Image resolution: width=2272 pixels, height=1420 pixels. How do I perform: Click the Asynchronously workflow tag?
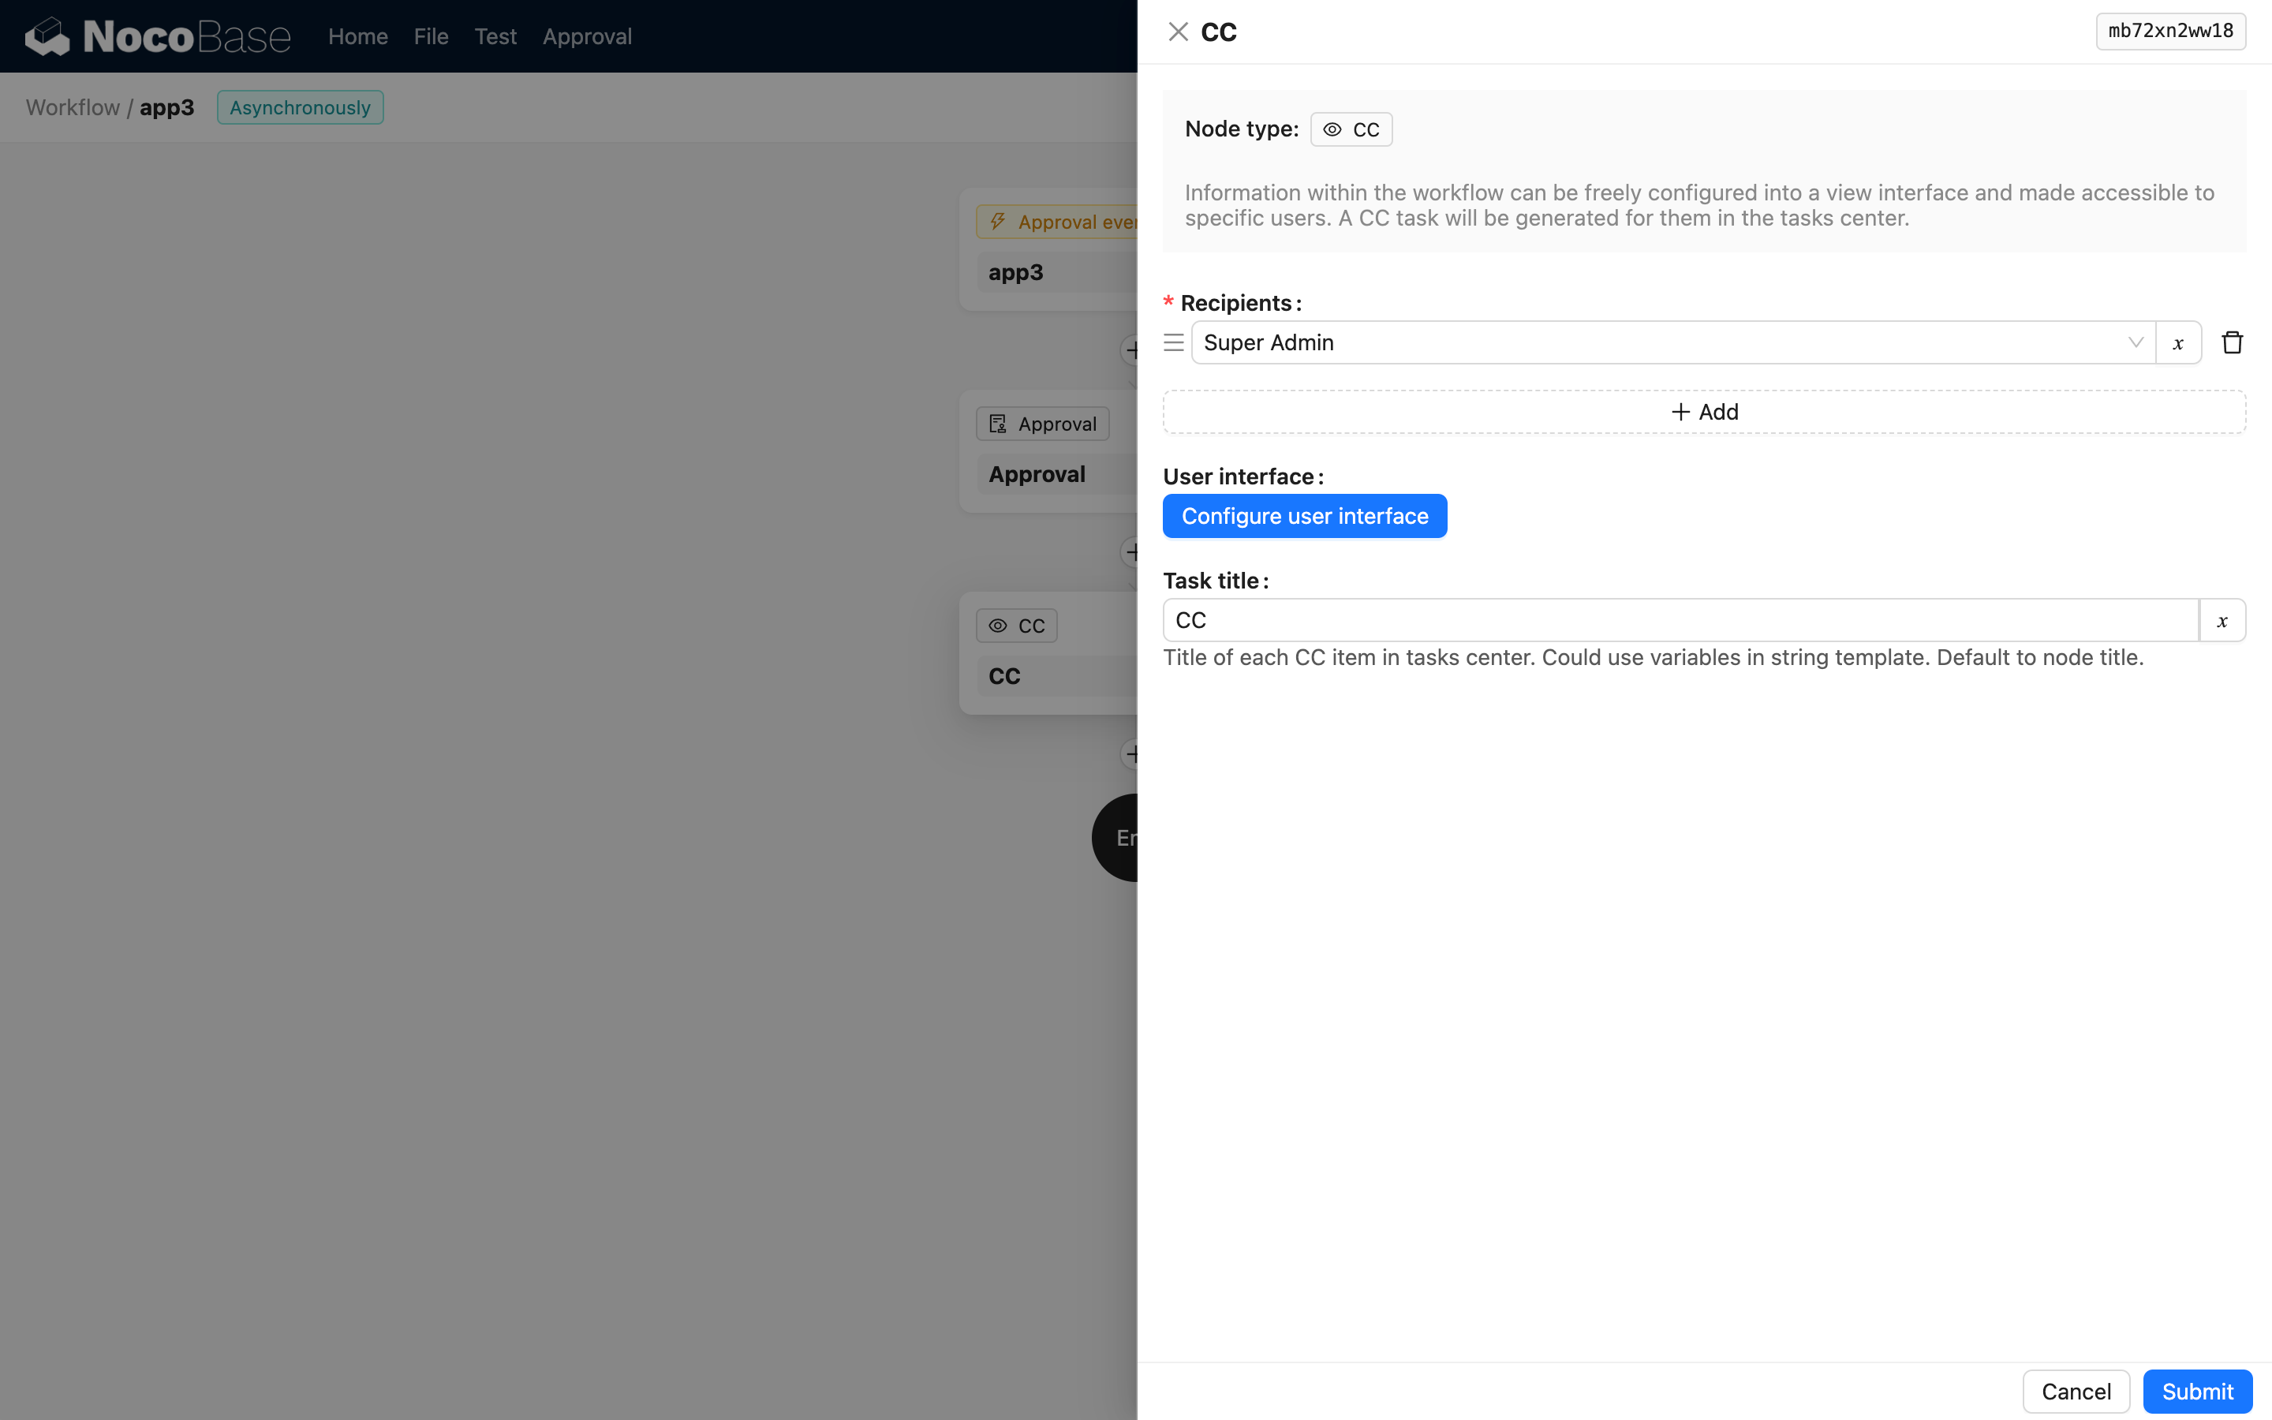pyautogui.click(x=300, y=107)
